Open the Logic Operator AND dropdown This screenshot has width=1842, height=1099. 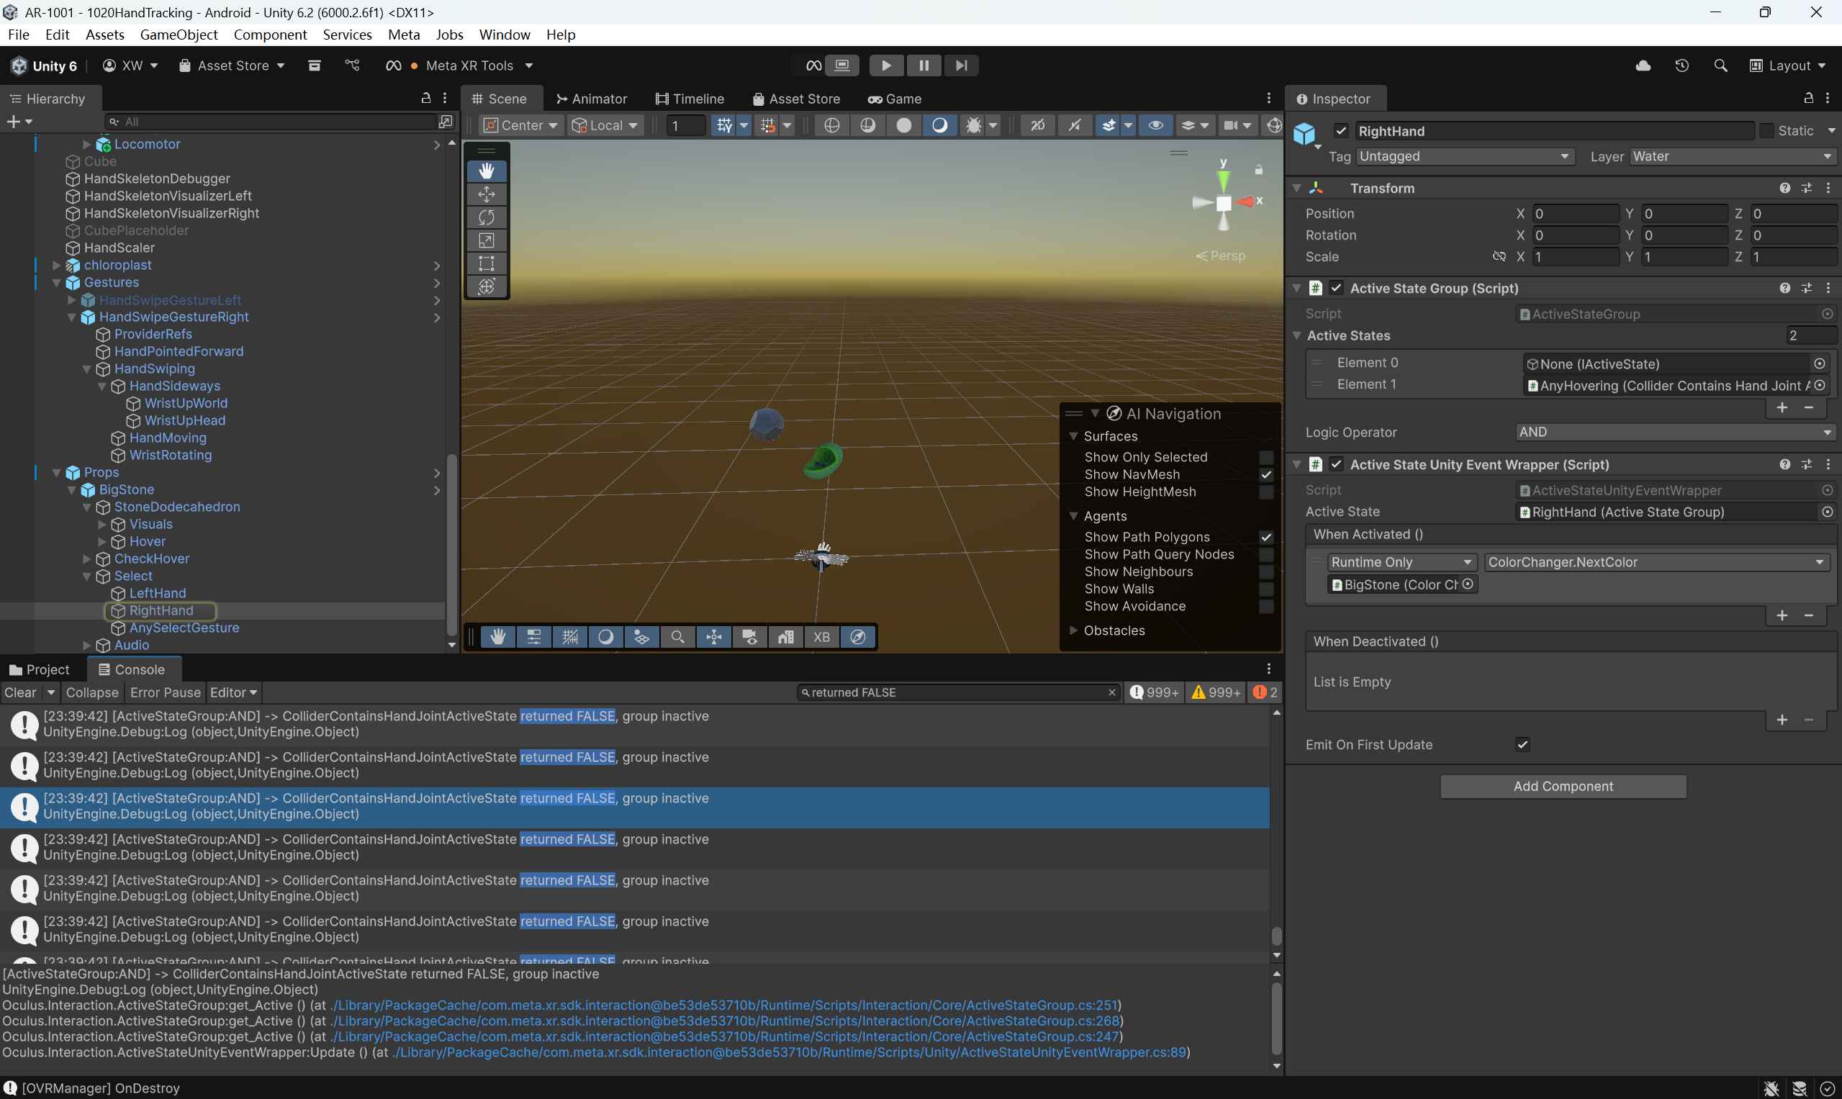click(1673, 432)
